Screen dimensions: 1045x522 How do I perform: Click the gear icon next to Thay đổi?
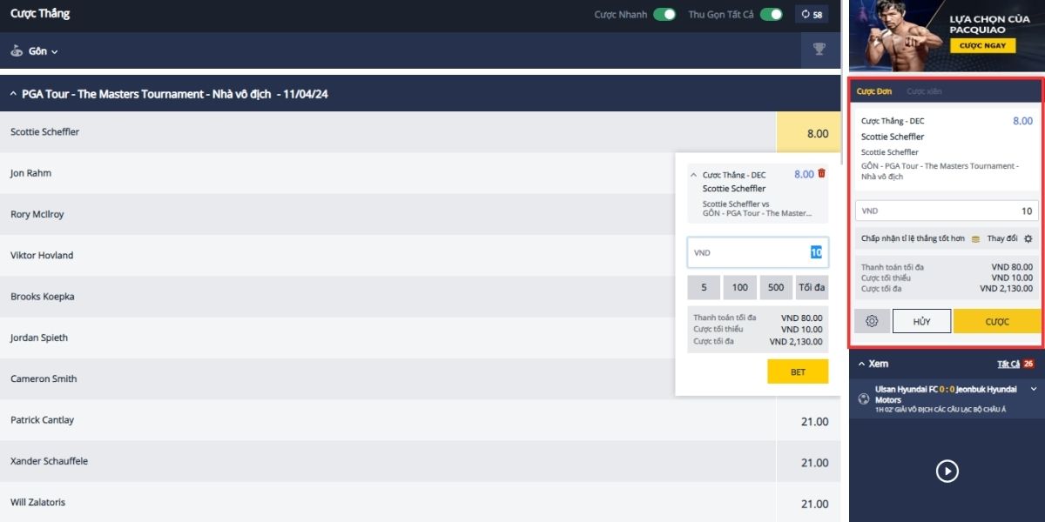(x=1028, y=238)
